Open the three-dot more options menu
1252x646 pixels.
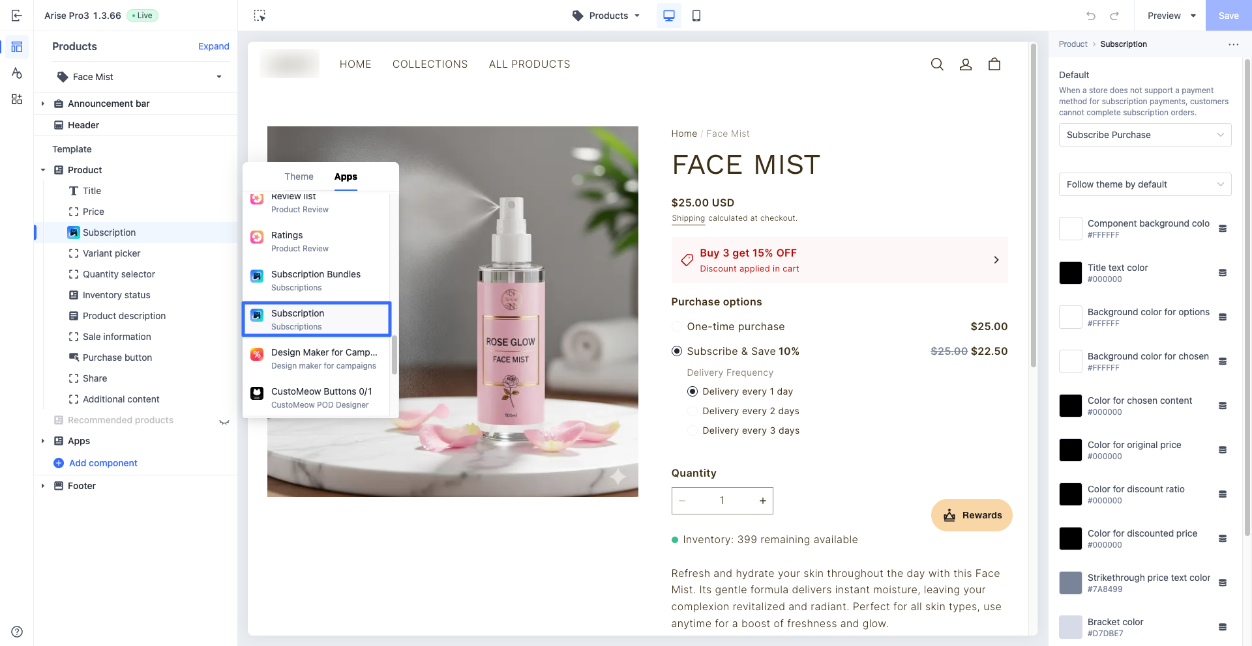[x=1233, y=44]
